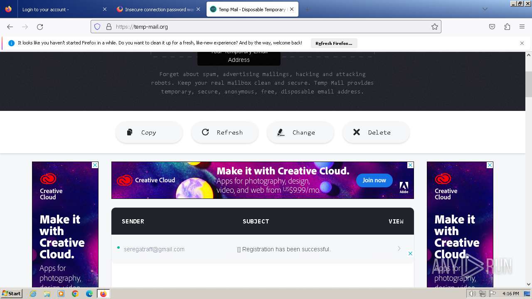Click the page vertical scrollbar thumb
The width and height of the screenshot is (532, 299).
coord(529,84)
